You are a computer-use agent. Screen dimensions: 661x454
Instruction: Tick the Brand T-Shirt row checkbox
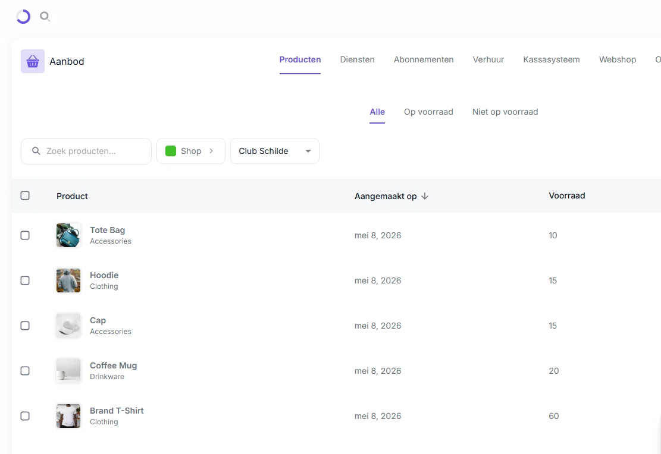pyautogui.click(x=25, y=416)
